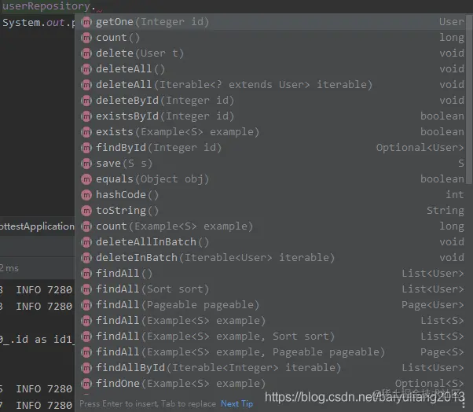This screenshot has width=473, height=412.
Task: Click the method icon beside findAllById
Action: (86, 368)
